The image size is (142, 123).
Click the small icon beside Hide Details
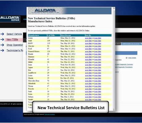pyautogui.click(x=127, y=58)
